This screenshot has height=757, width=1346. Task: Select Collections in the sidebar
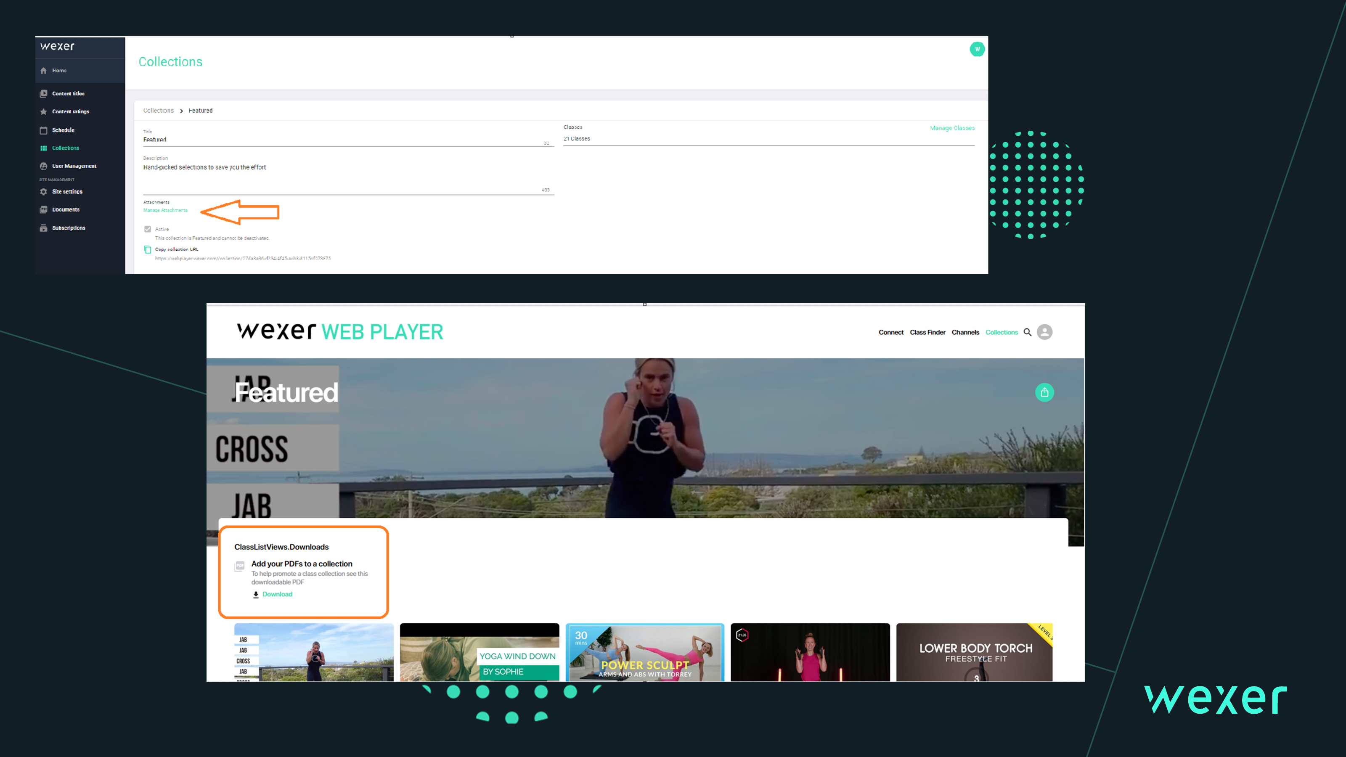tap(66, 148)
